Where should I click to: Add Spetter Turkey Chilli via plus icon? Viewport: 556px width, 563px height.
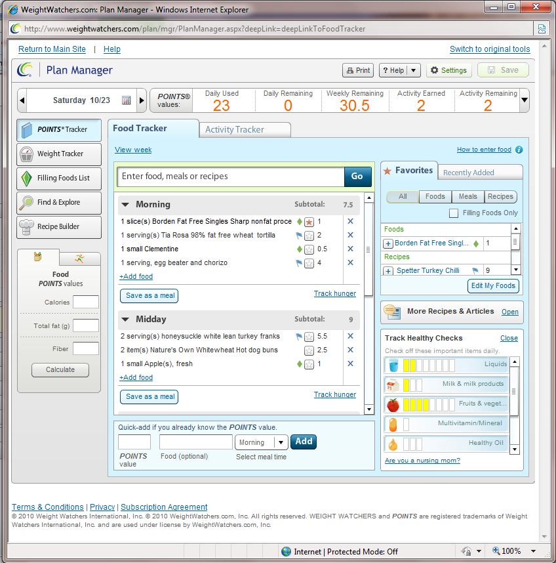[387, 271]
